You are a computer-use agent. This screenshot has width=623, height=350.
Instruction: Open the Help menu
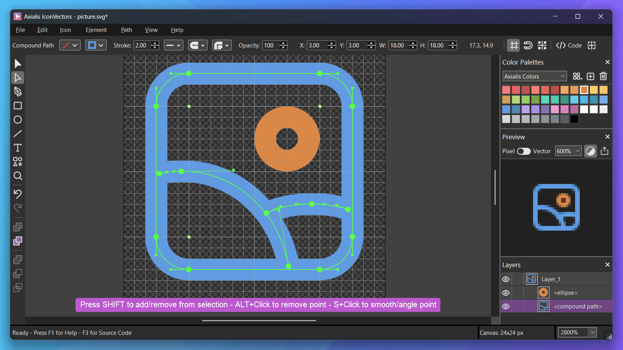(177, 30)
